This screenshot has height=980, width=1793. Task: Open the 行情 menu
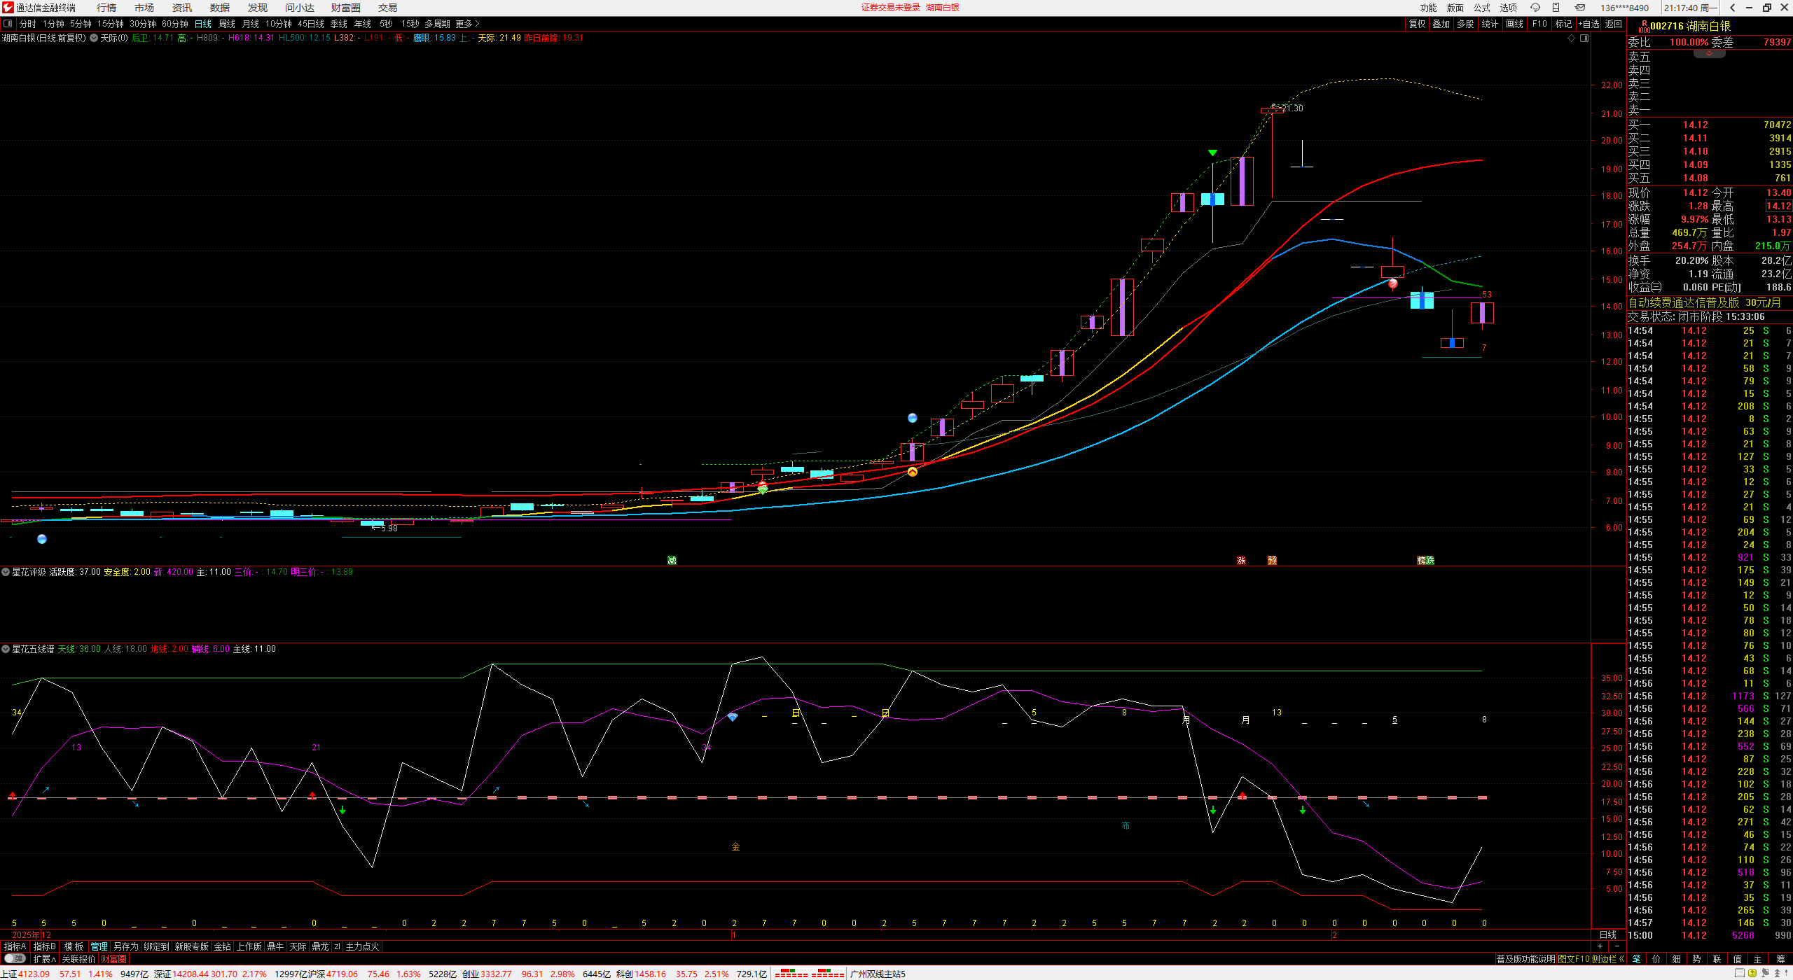click(x=106, y=8)
